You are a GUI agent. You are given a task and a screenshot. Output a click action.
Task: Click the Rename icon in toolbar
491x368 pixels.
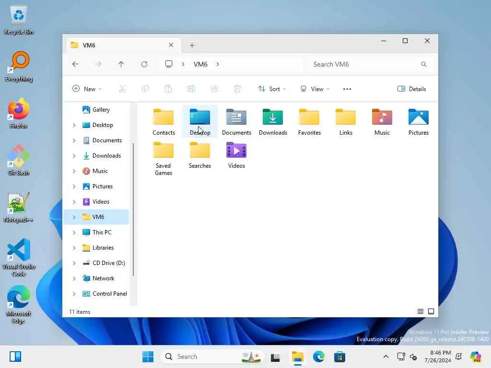point(191,89)
